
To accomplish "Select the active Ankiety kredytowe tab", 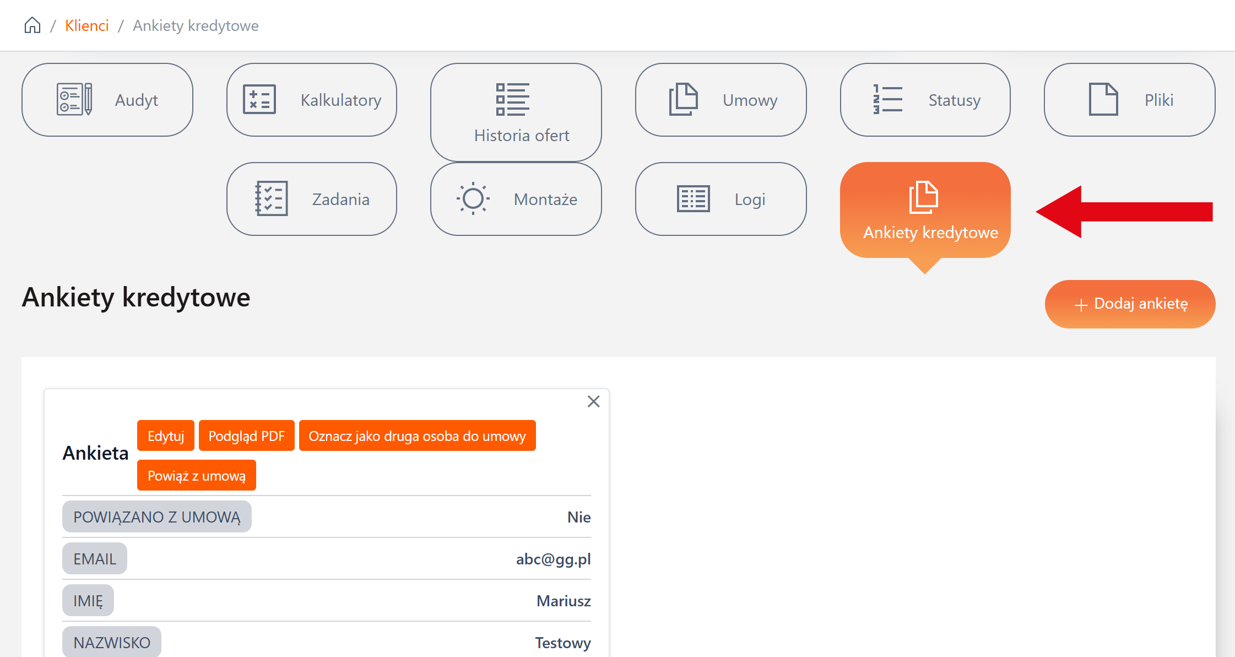I will (x=925, y=210).
